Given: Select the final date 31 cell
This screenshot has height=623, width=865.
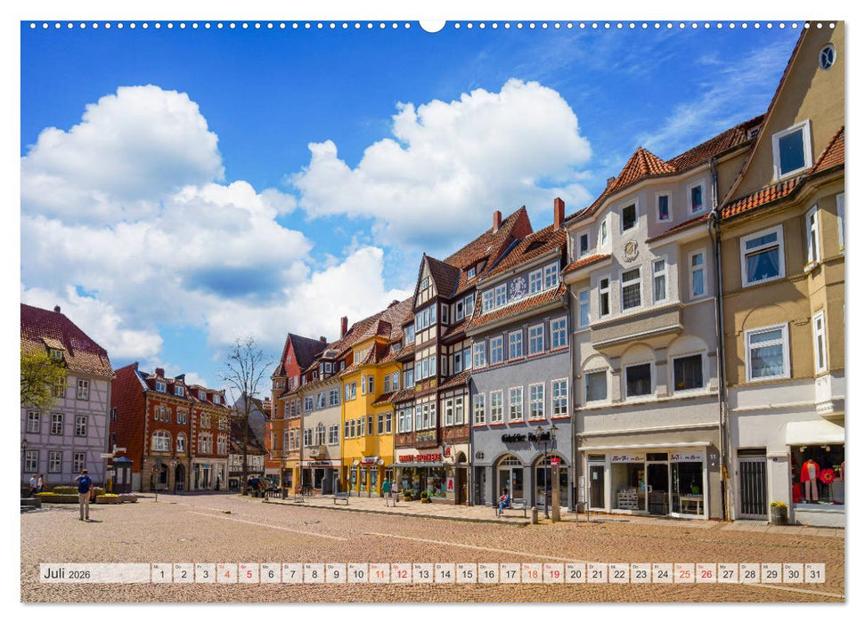Looking at the screenshot, I should pyautogui.click(x=814, y=572).
